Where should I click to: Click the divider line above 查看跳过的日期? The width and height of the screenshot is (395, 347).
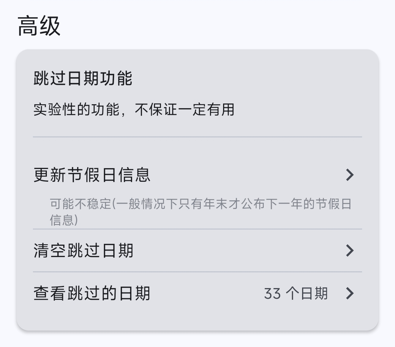[x=197, y=272]
